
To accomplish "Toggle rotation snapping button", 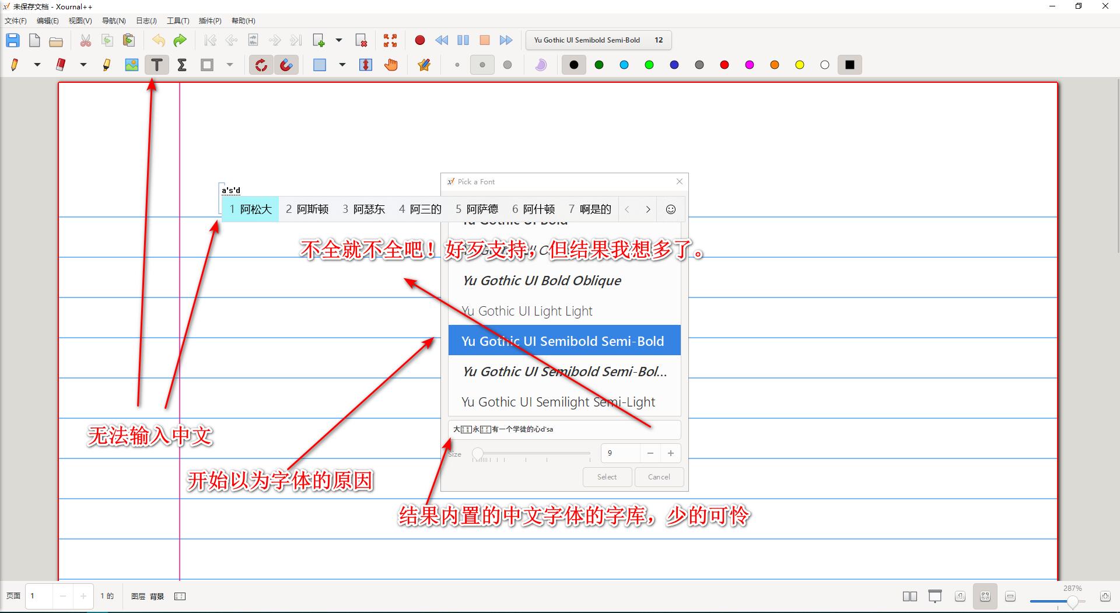I will [261, 65].
